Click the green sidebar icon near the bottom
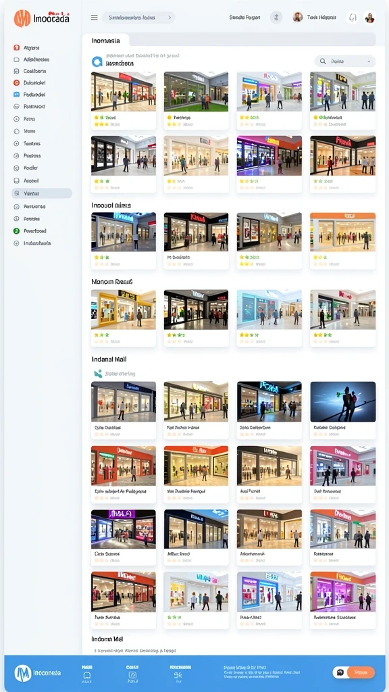The width and height of the screenshot is (389, 692). 16,231
